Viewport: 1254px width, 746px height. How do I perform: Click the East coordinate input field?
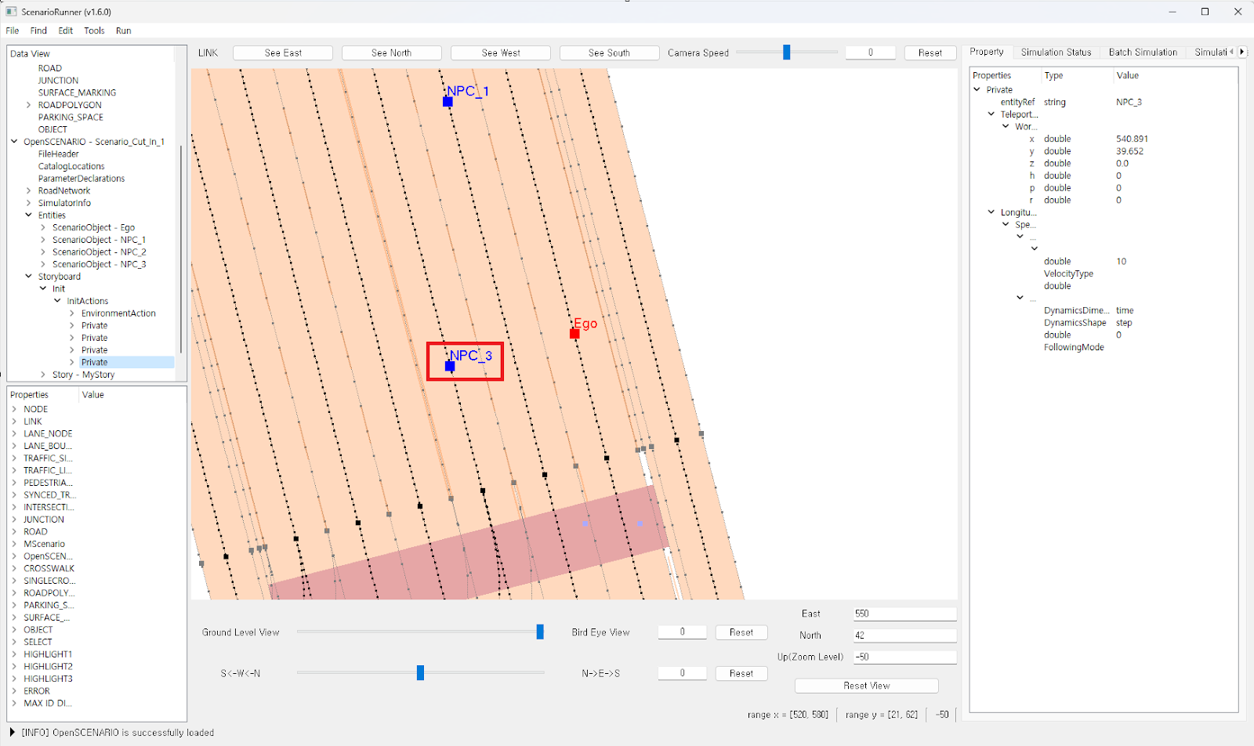point(904,614)
